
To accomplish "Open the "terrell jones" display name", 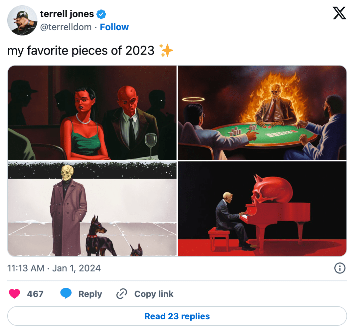I will (x=67, y=14).
